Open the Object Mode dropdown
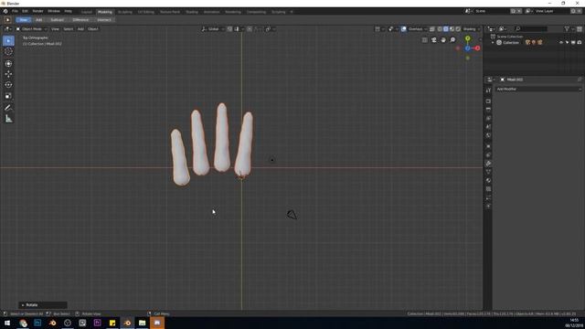Image resolution: width=585 pixels, height=329 pixels. pyautogui.click(x=32, y=28)
